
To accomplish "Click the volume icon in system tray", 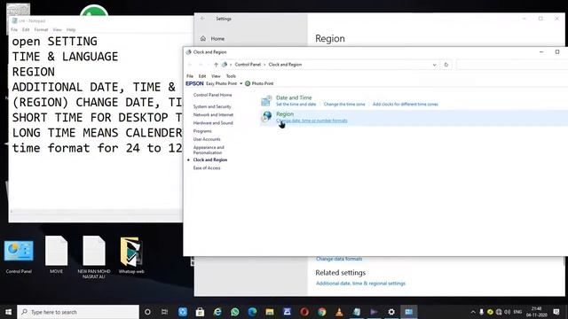I will pyautogui.click(x=507, y=312).
